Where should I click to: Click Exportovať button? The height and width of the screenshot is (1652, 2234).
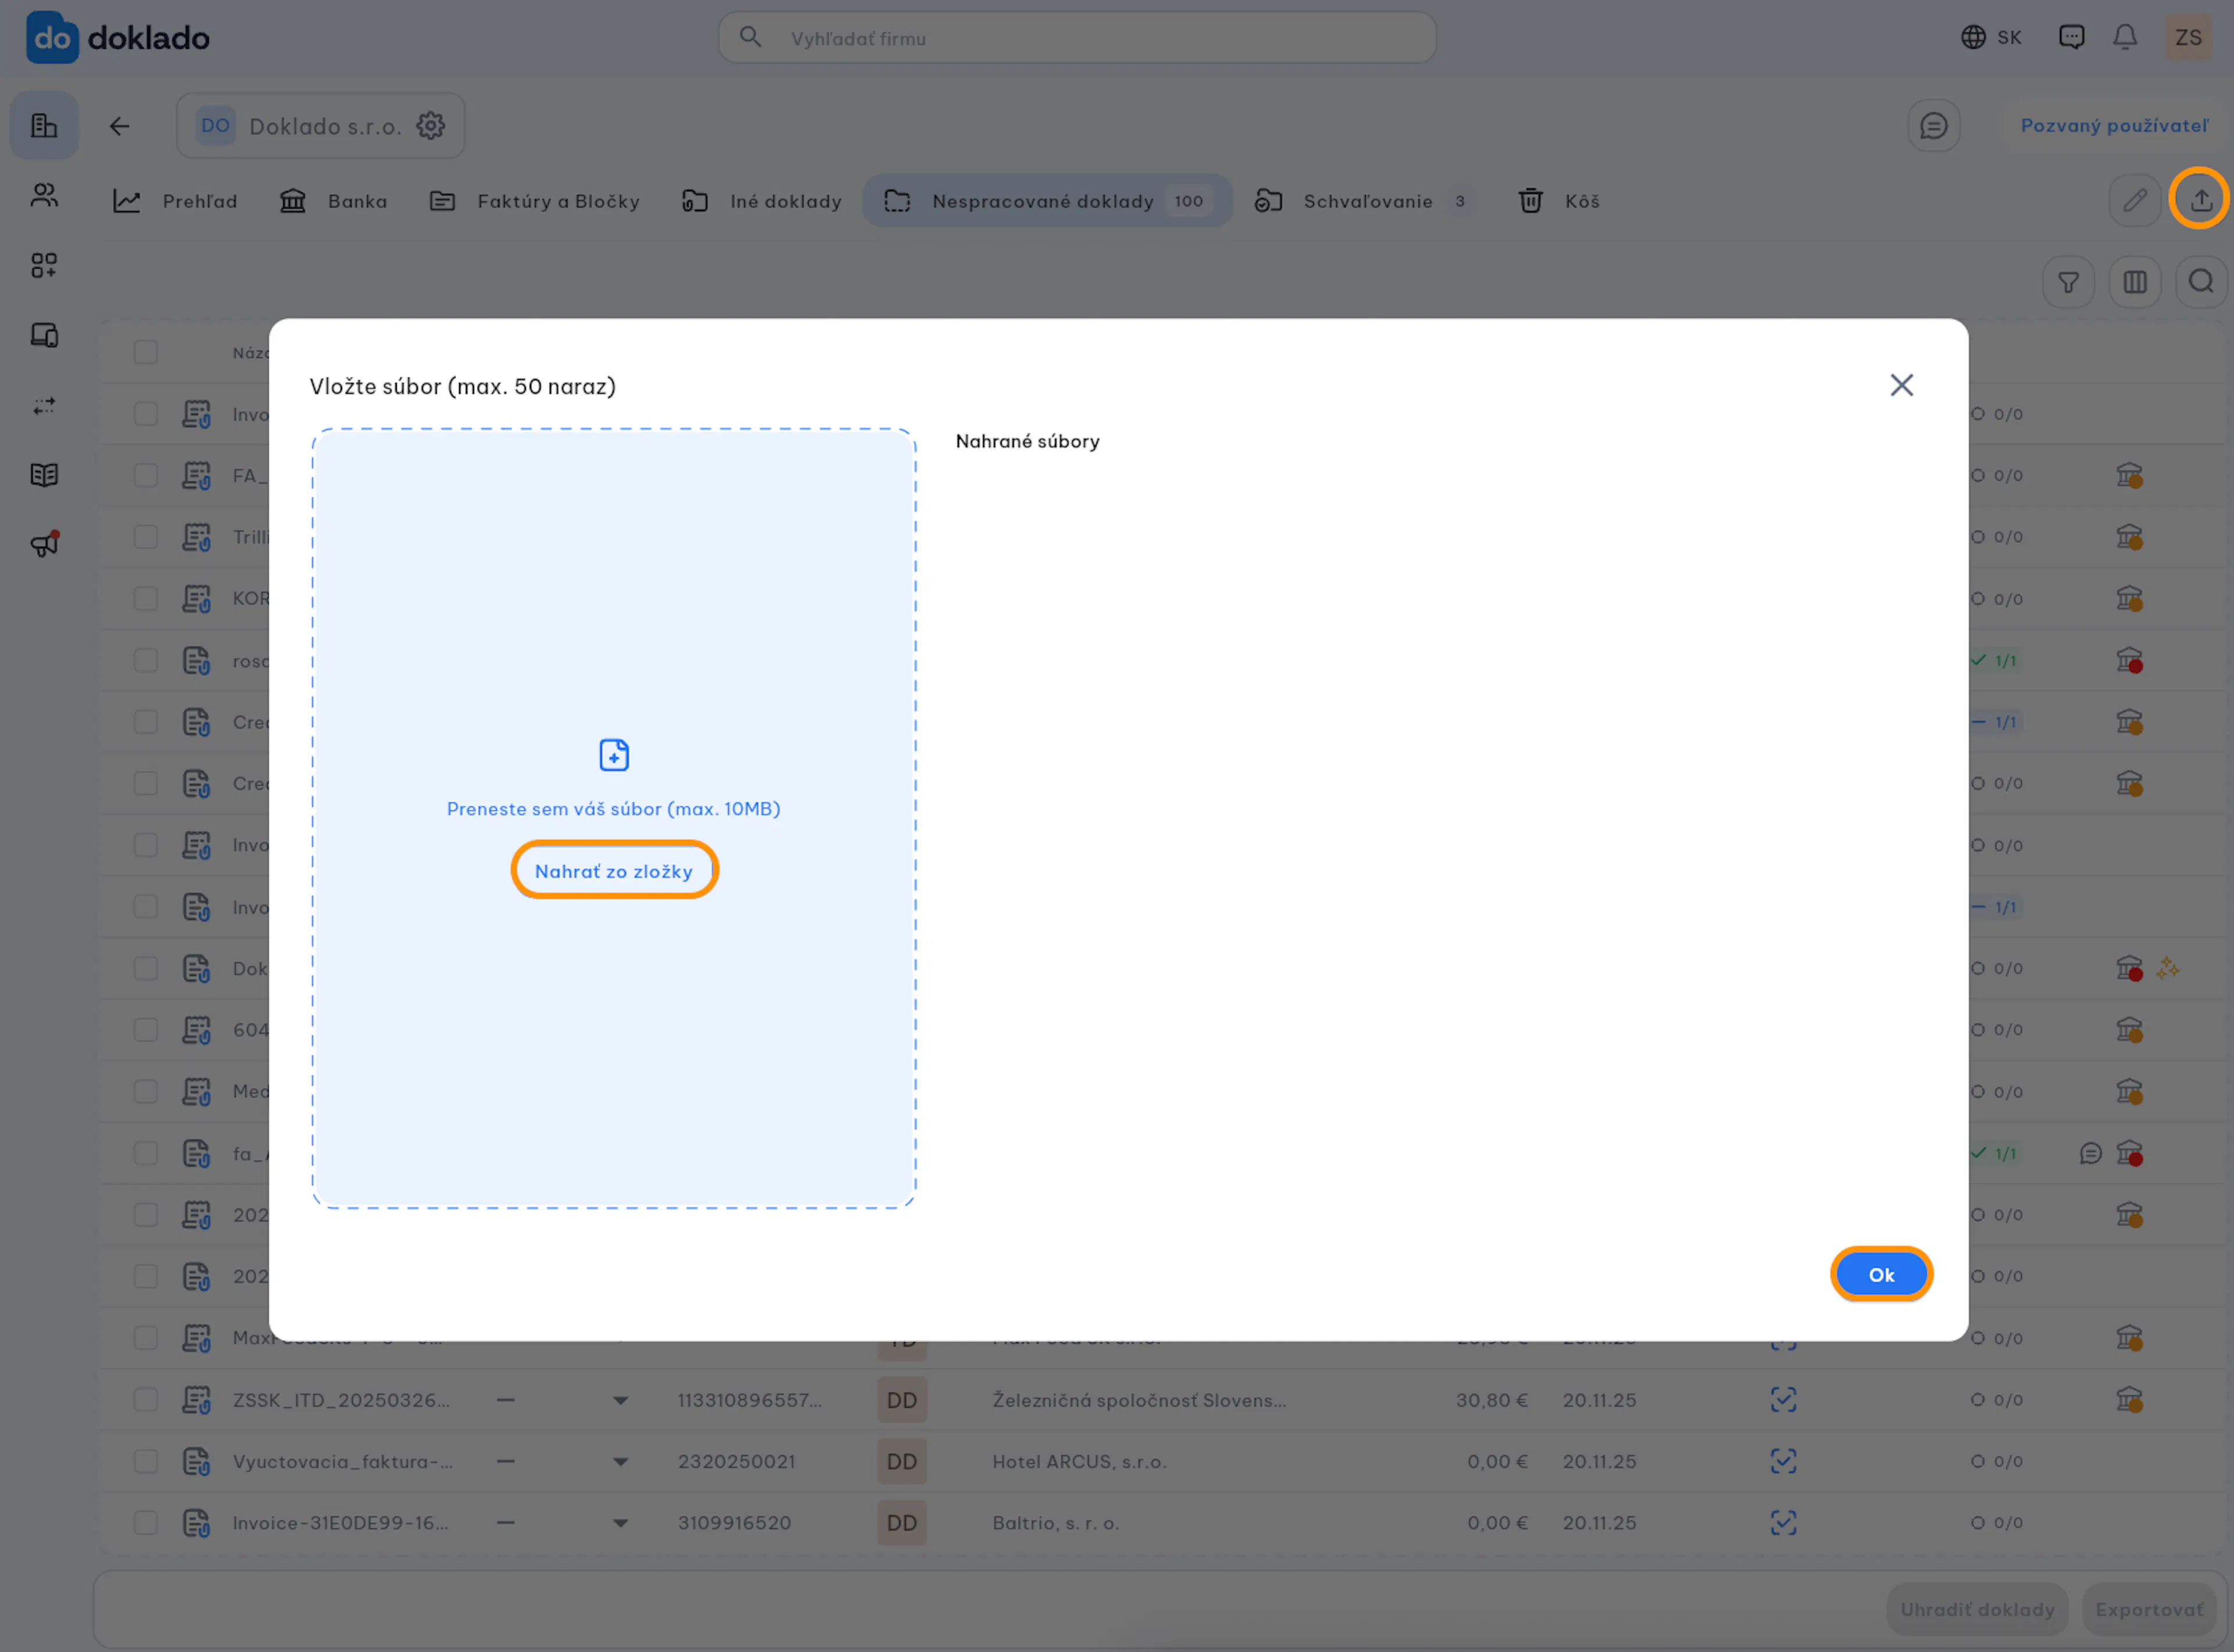(x=2150, y=1611)
